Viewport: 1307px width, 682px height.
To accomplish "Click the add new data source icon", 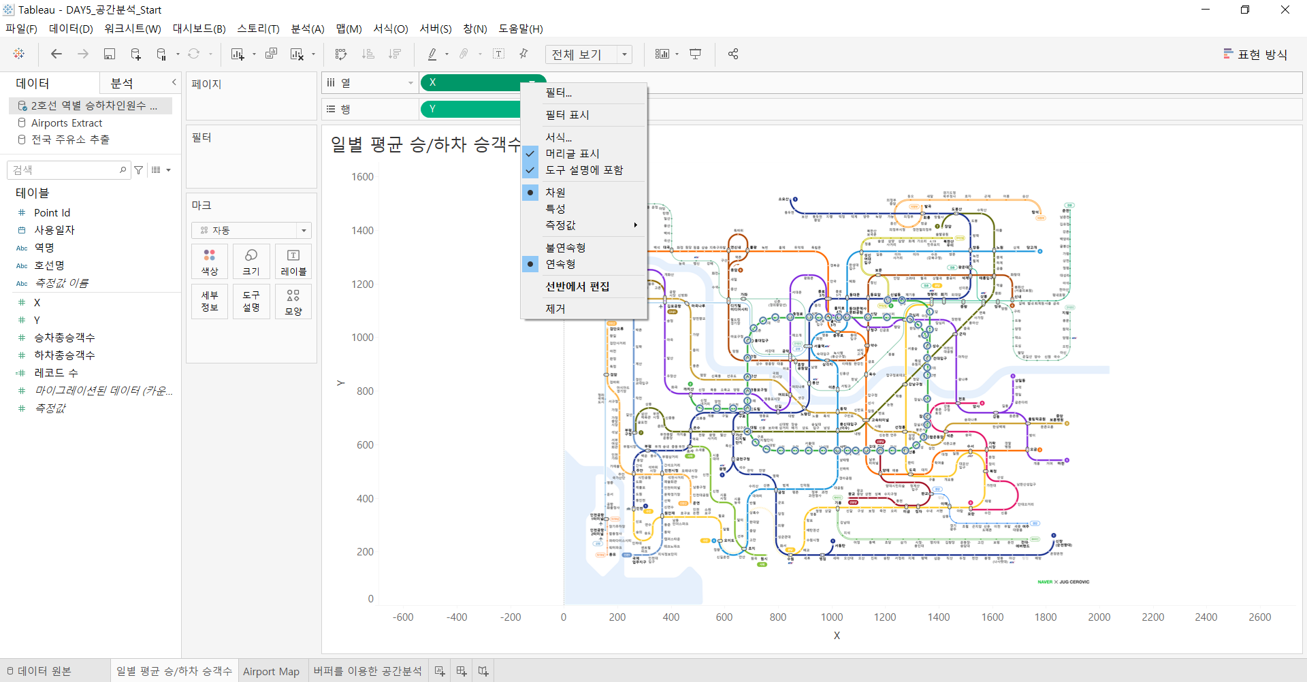I will pos(135,54).
